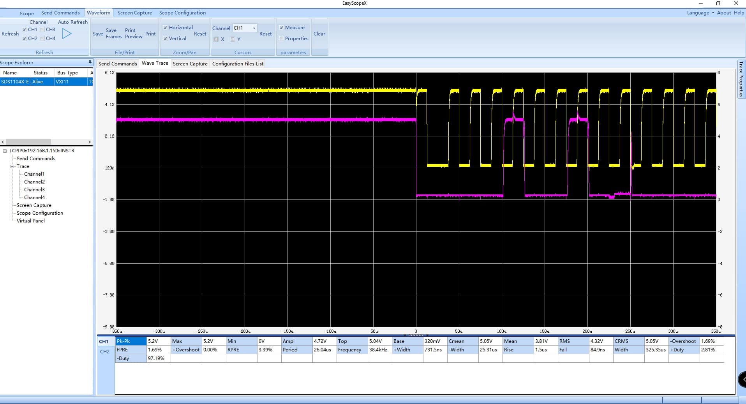This screenshot has width=746, height=404.
Task: Select the CH2 measurement row tab
Action: [105, 351]
